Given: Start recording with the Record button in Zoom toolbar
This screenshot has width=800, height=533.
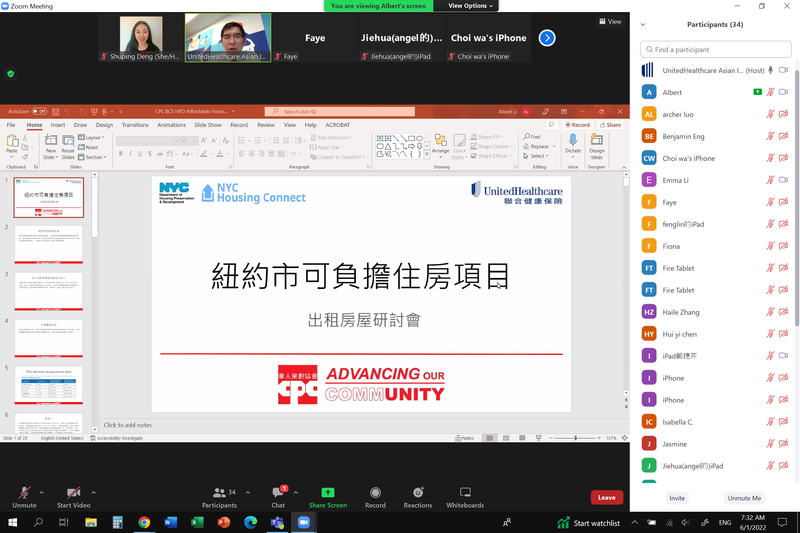Looking at the screenshot, I should (375, 497).
